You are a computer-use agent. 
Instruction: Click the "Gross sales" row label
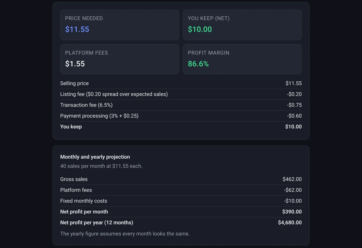[74, 179]
